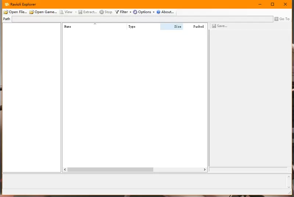Click the Options gear icon

coord(135,12)
